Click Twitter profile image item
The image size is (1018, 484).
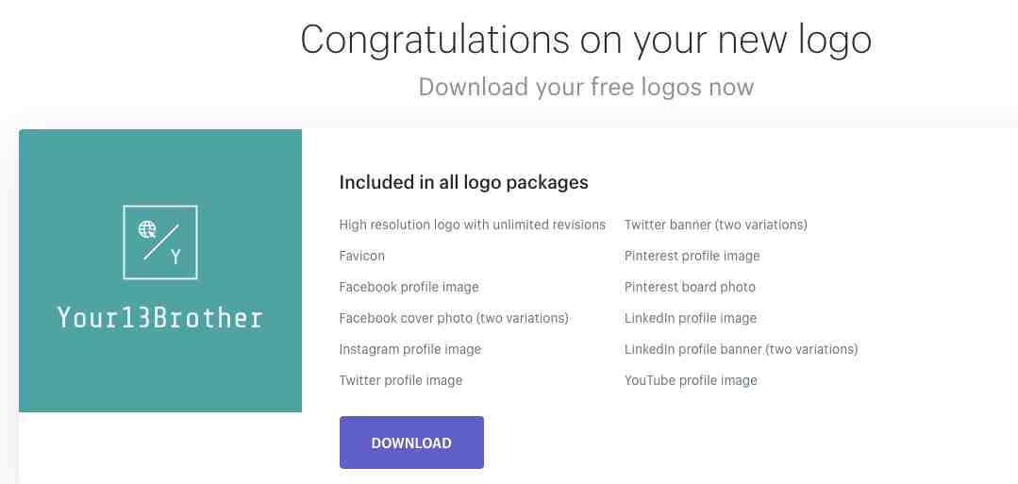(401, 381)
